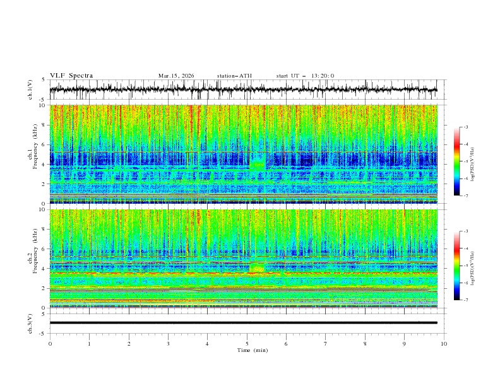500x386 pixels.
Task: Click the 'station=ATH' label
Action: point(234,76)
